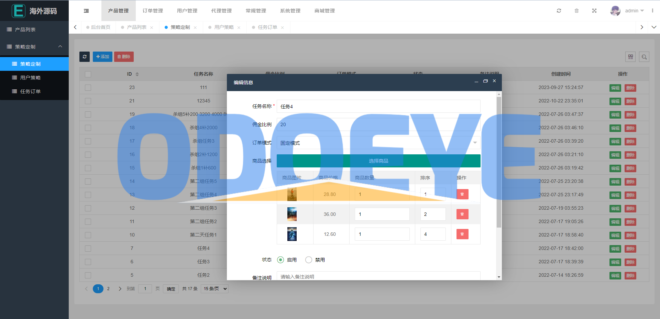Delete the product row priced 28.80
660x319 pixels.
point(462,194)
